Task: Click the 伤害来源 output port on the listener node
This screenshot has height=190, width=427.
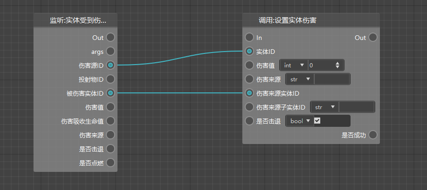Action: 110,135
